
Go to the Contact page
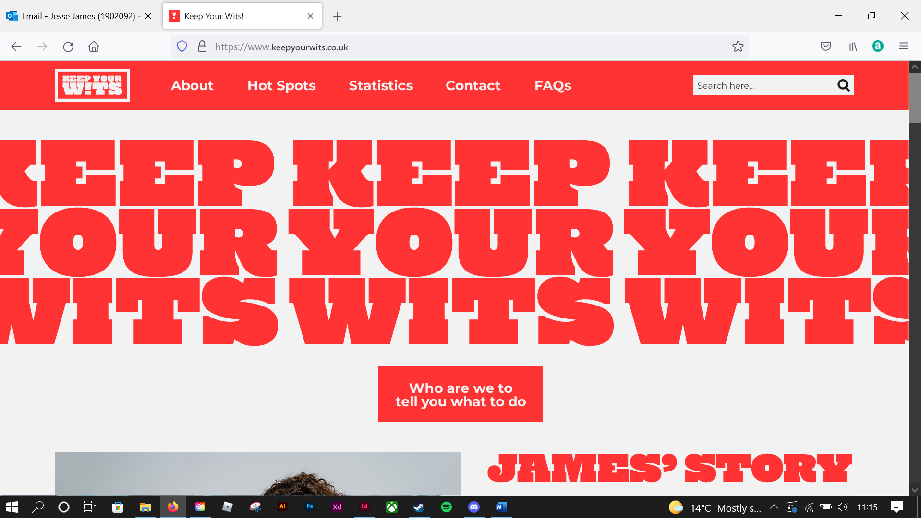[x=473, y=85]
